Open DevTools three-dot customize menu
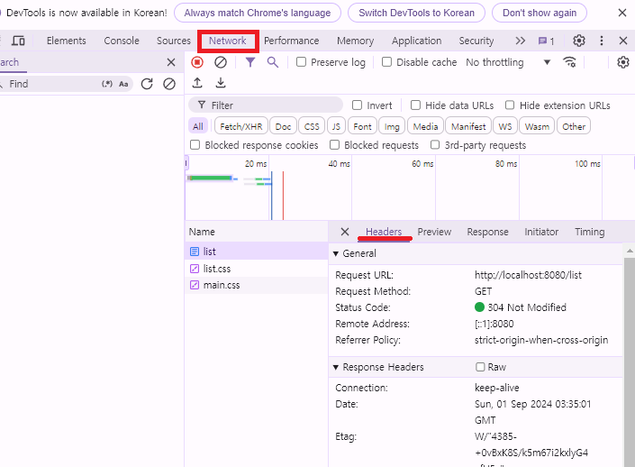The image size is (635, 467). [602, 41]
